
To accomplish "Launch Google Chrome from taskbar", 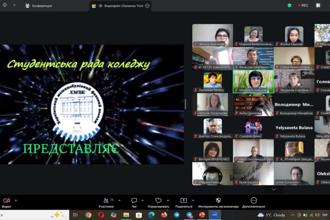I will 88,215.
